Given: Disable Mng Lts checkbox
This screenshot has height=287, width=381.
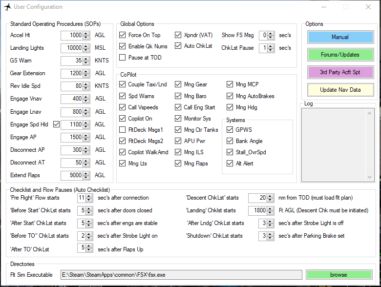Looking at the screenshot, I should click(123, 164).
